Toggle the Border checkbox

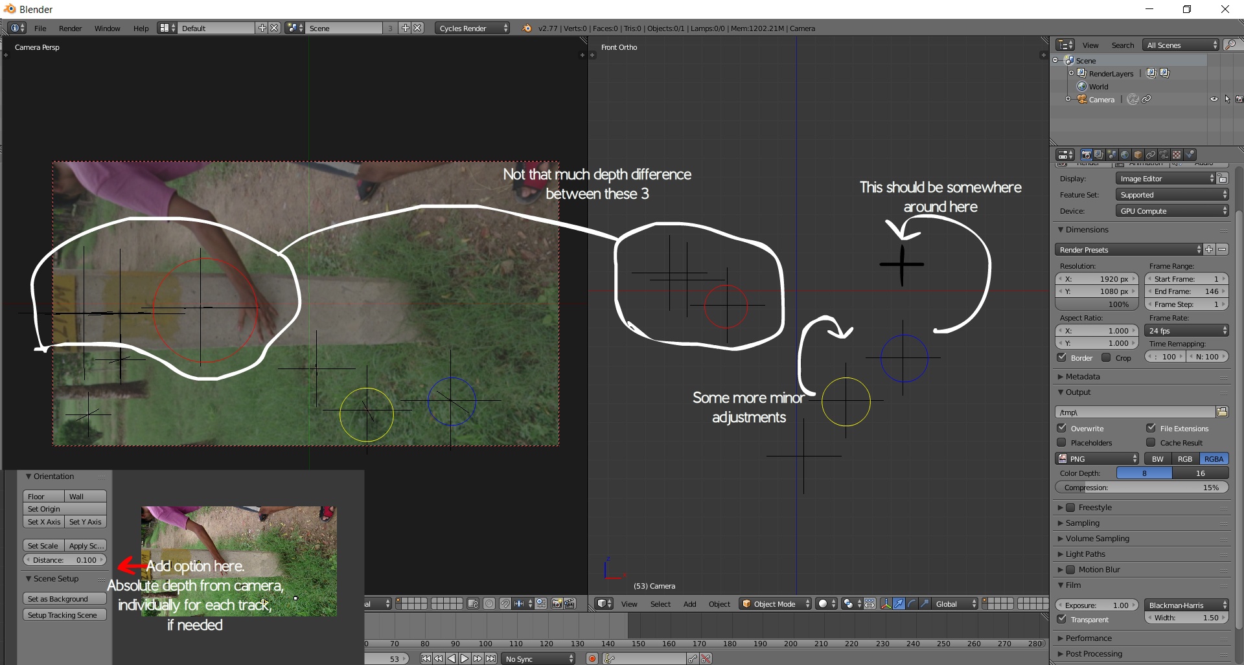1062,357
